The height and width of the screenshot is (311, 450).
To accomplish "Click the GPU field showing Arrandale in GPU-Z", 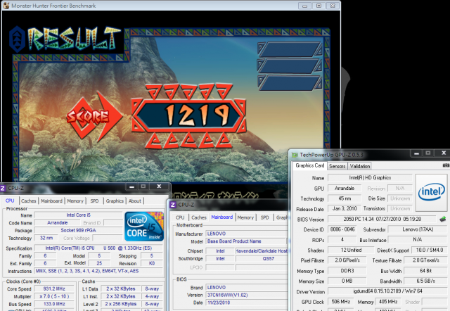I will tap(345, 189).
